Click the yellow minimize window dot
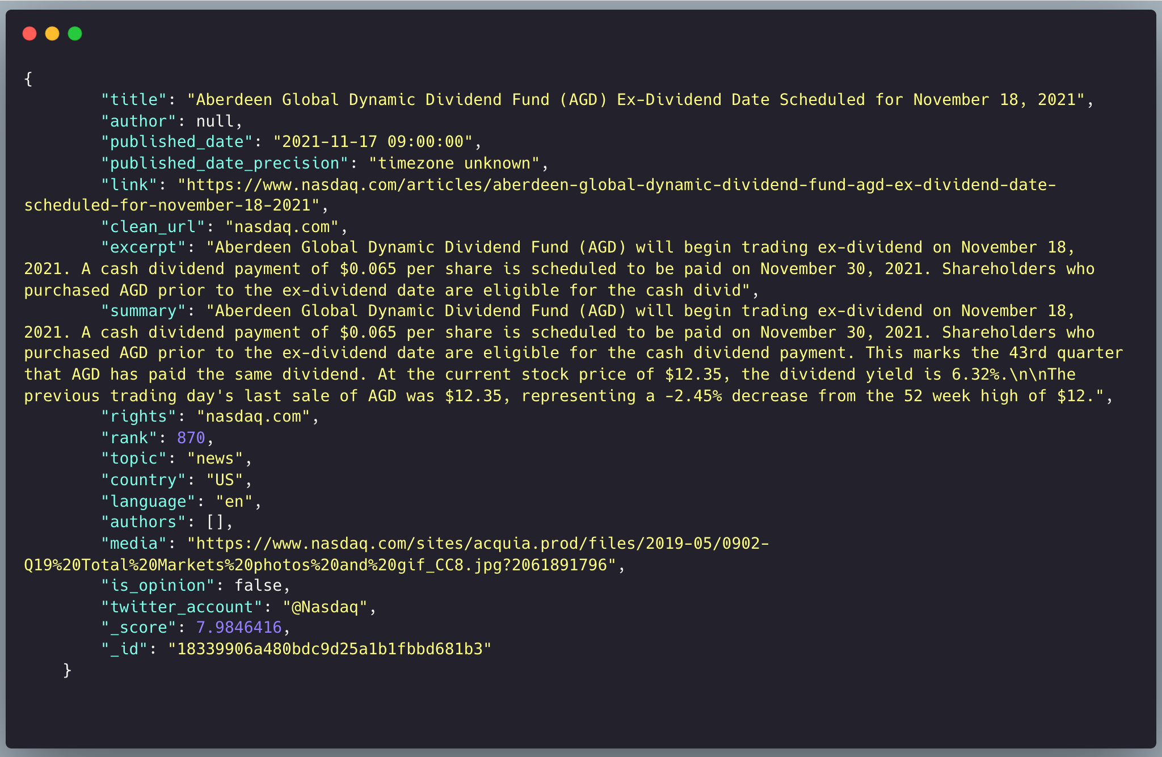This screenshot has height=757, width=1162. [x=52, y=34]
